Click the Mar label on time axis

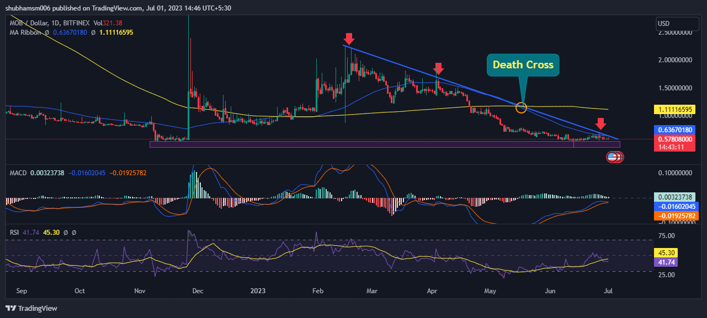click(373, 290)
